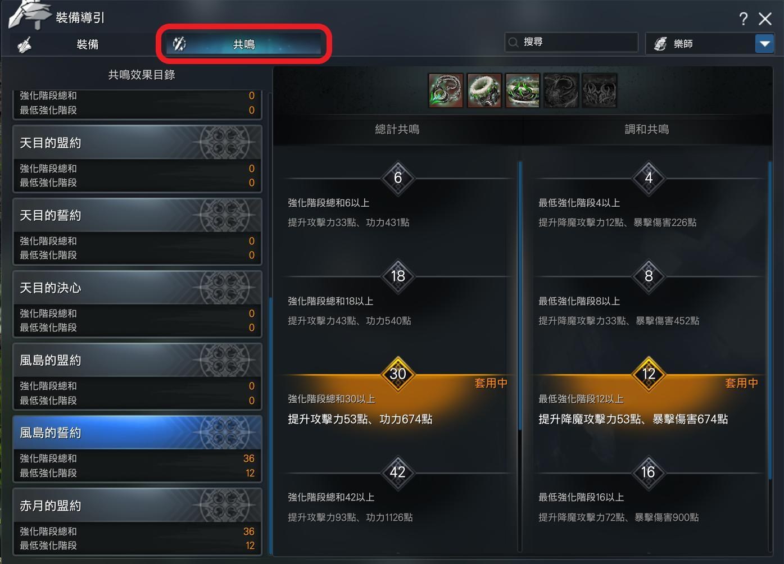Open help with the question mark icon
The width and height of the screenshot is (784, 564).
743,19
